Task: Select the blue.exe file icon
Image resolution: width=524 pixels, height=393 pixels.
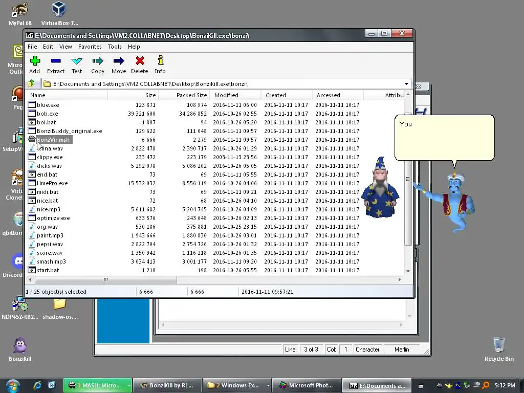Action: click(32, 104)
